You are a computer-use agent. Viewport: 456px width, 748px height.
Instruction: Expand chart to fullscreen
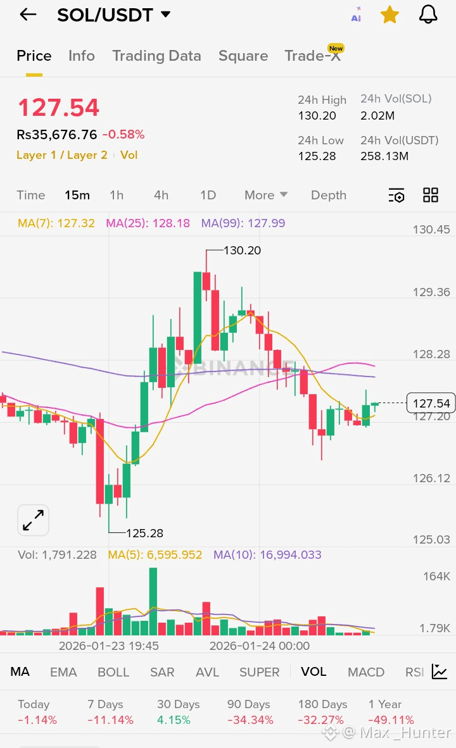(34, 520)
